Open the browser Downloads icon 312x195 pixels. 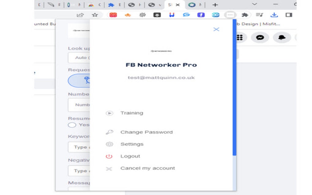point(275,14)
